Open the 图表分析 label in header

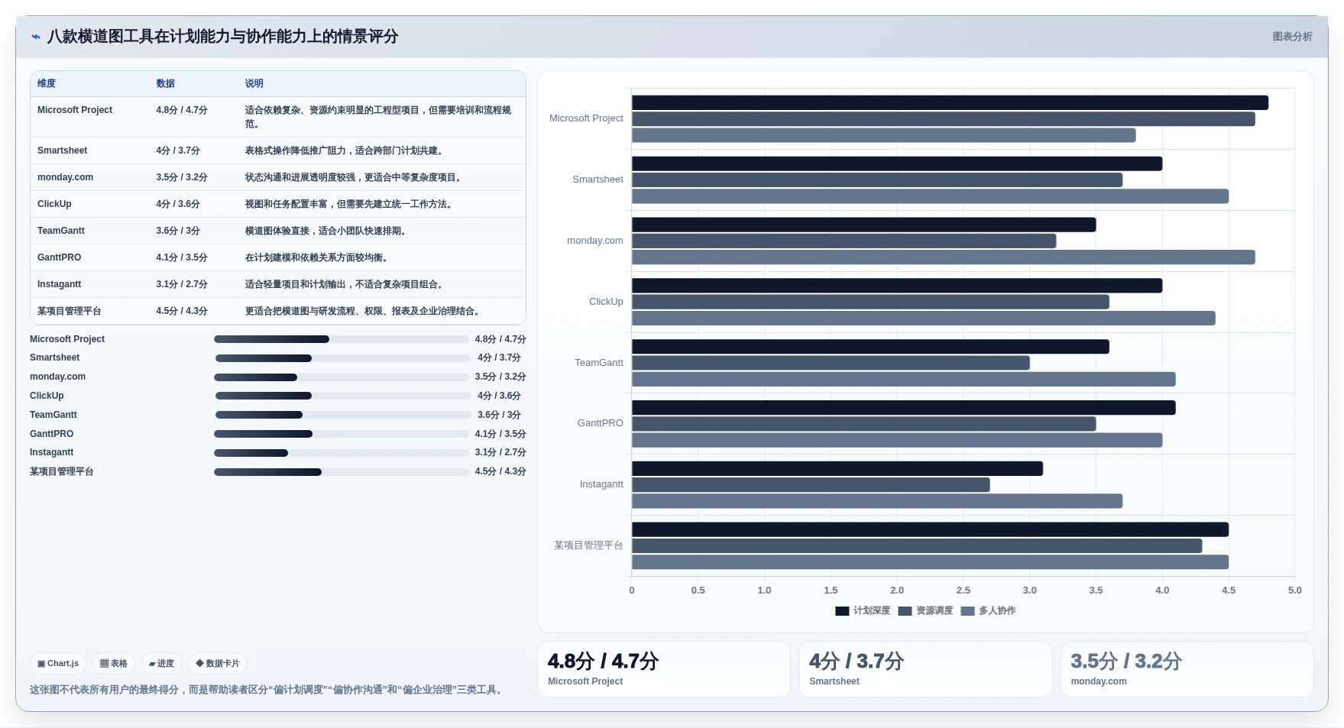click(x=1292, y=37)
